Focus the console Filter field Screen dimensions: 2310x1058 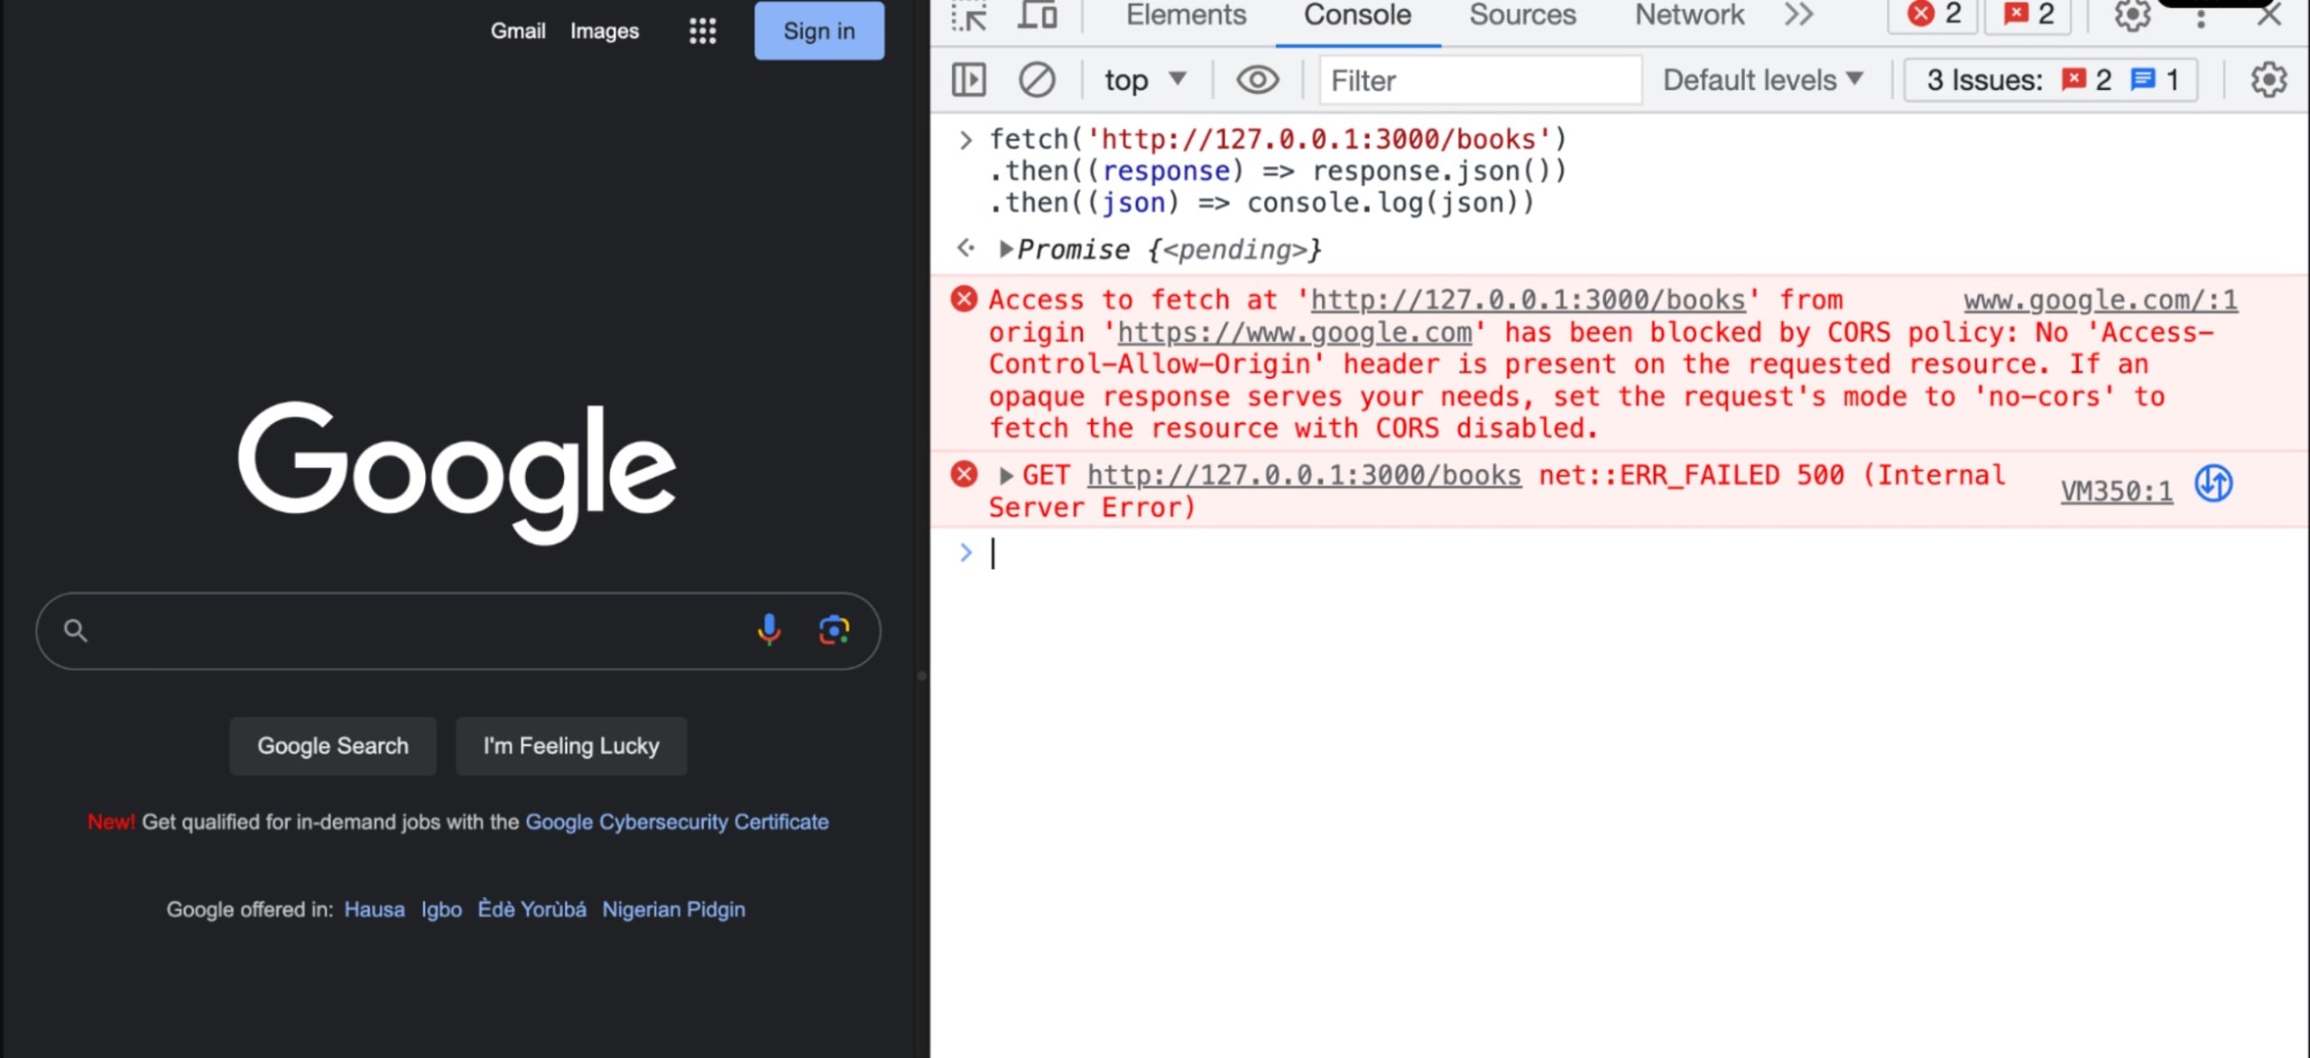tap(1480, 80)
